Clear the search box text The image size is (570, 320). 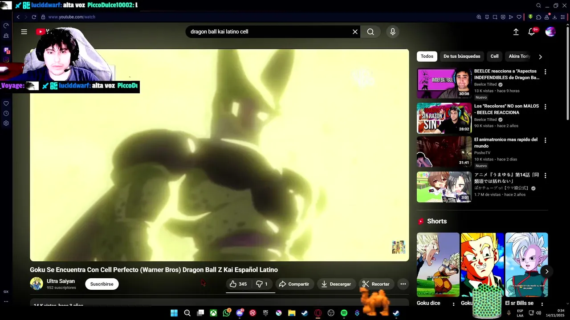click(355, 32)
